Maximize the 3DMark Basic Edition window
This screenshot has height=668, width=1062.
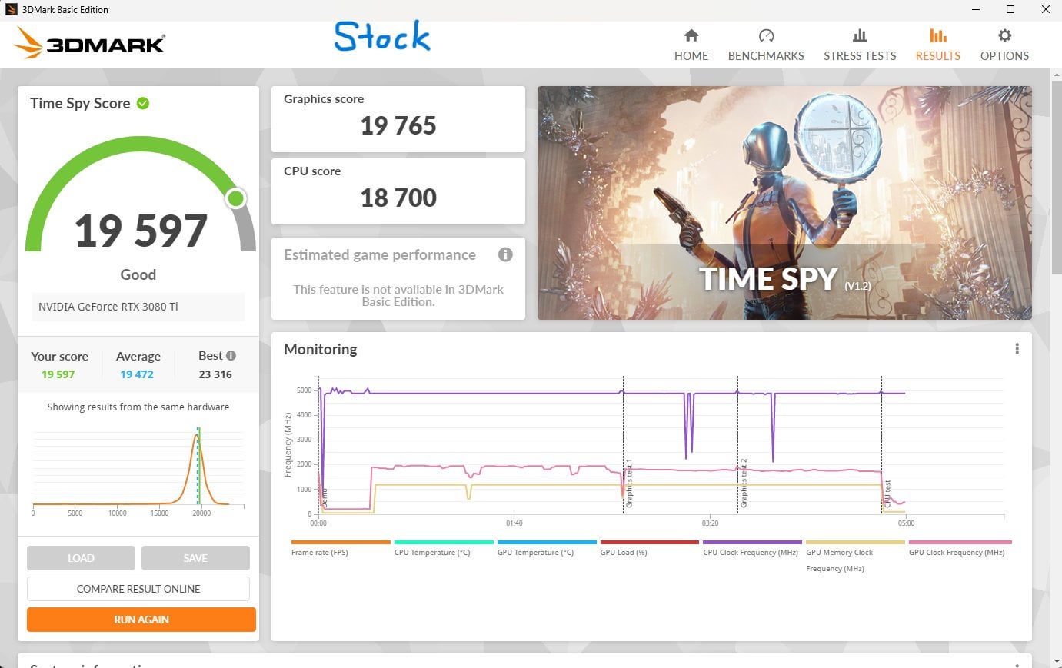[x=1010, y=9]
